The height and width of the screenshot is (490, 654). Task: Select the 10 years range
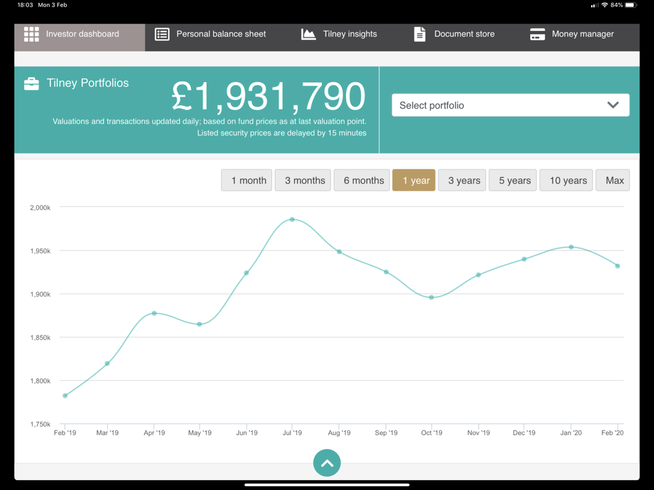(566, 180)
